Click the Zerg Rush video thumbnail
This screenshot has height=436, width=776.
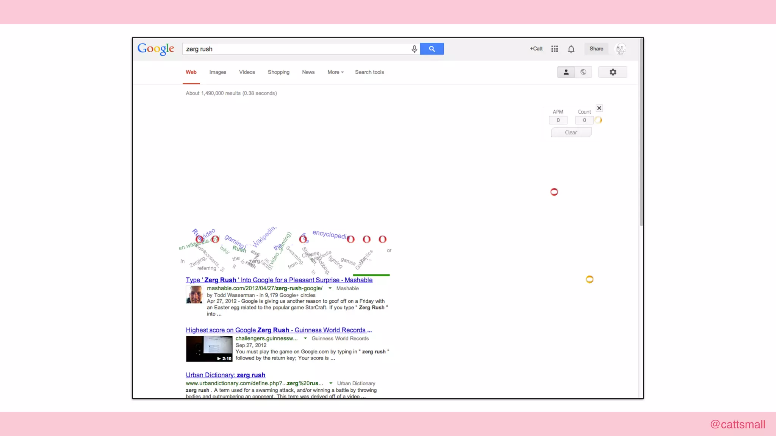pyautogui.click(x=209, y=349)
